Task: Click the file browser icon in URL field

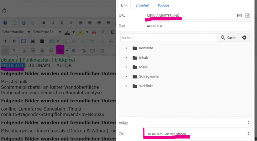Action: coord(248,15)
